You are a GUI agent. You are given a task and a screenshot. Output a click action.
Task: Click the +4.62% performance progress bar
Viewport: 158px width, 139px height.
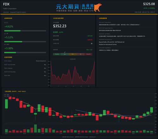click(x=25, y=31)
